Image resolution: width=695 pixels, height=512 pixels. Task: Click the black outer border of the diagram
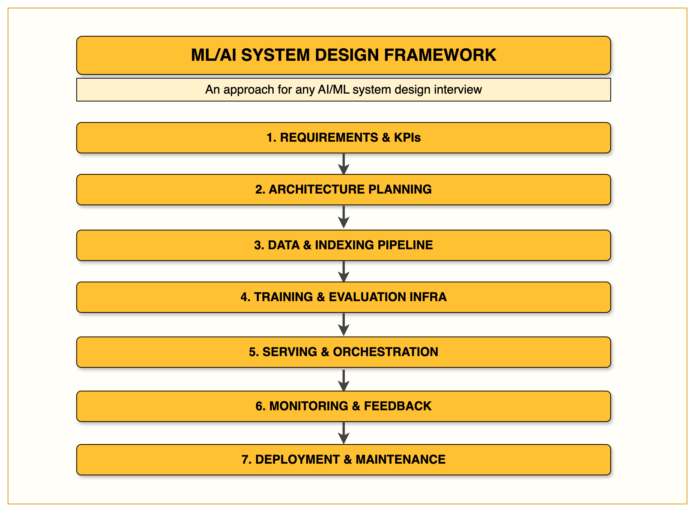coord(3,256)
